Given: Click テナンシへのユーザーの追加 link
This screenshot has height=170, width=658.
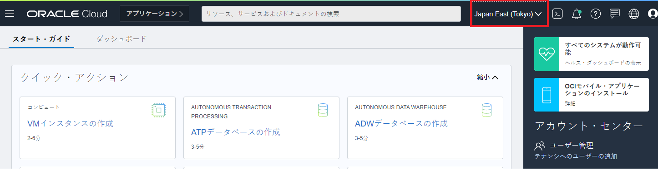Looking at the screenshot, I should (x=576, y=156).
